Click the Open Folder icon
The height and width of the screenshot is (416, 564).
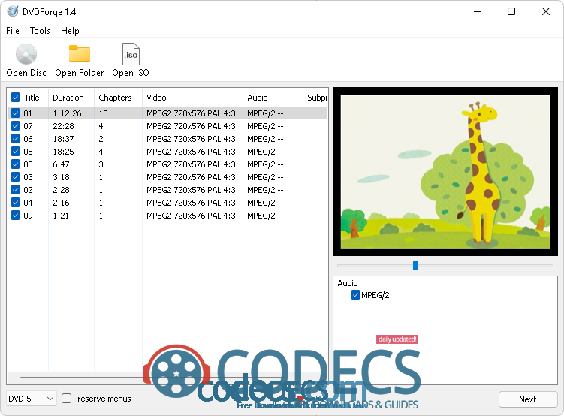[x=79, y=55]
